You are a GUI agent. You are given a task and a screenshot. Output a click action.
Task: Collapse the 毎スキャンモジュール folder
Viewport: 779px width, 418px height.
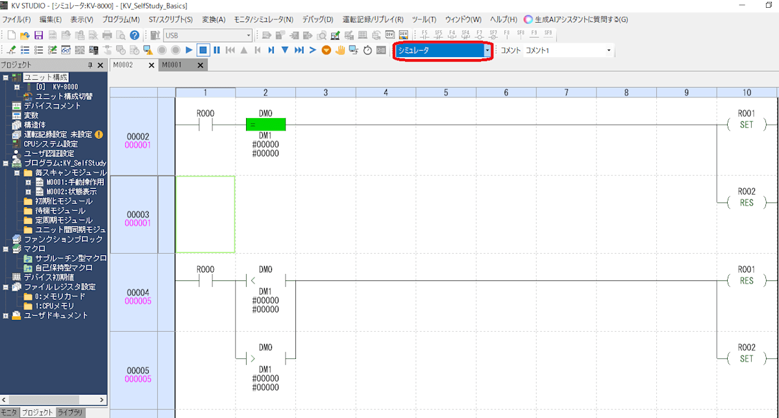pos(16,173)
